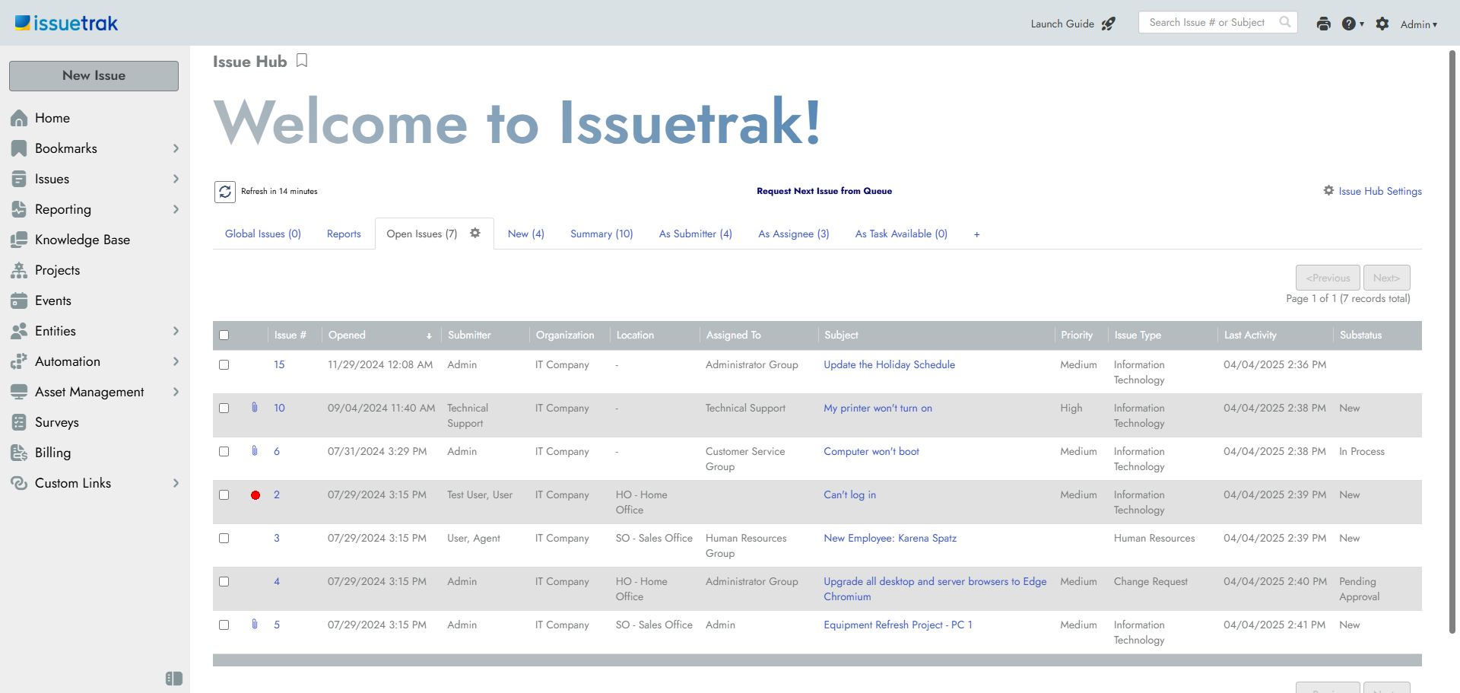Image resolution: width=1460 pixels, height=693 pixels.
Task: Click the Home house icon
Action: point(19,118)
